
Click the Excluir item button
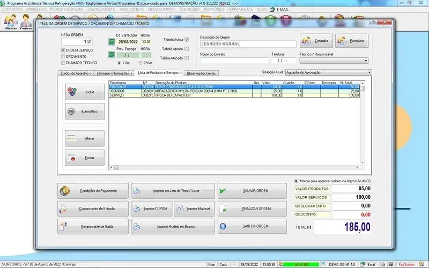click(85, 158)
